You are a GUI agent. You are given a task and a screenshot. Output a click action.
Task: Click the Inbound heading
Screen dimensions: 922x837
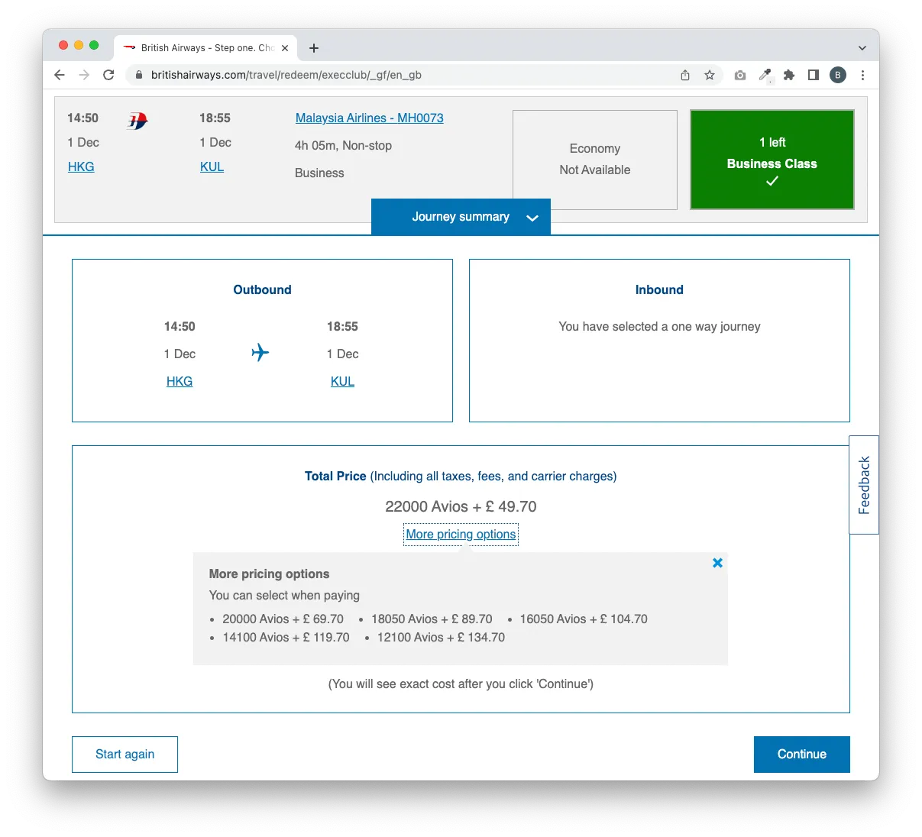(x=659, y=290)
